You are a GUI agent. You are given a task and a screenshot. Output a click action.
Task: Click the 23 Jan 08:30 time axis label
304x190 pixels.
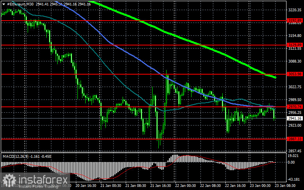coord(285,186)
